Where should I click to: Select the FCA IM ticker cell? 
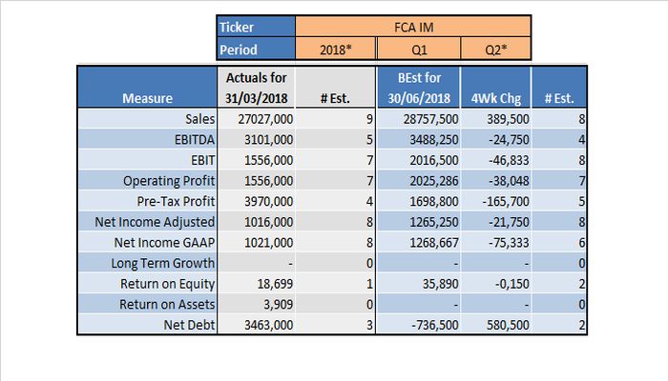coord(413,27)
